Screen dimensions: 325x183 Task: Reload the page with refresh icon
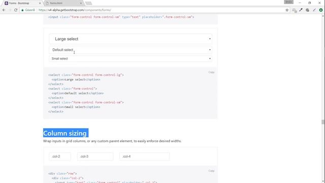16,10
